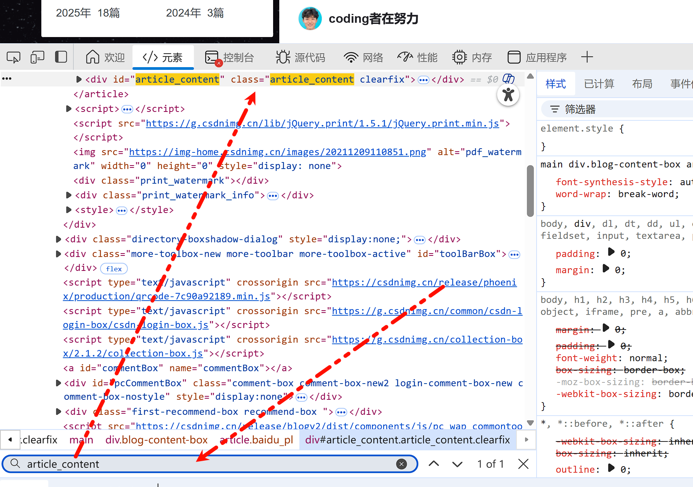Jump to previous search match with up arrow
693x487 pixels.
434,464
